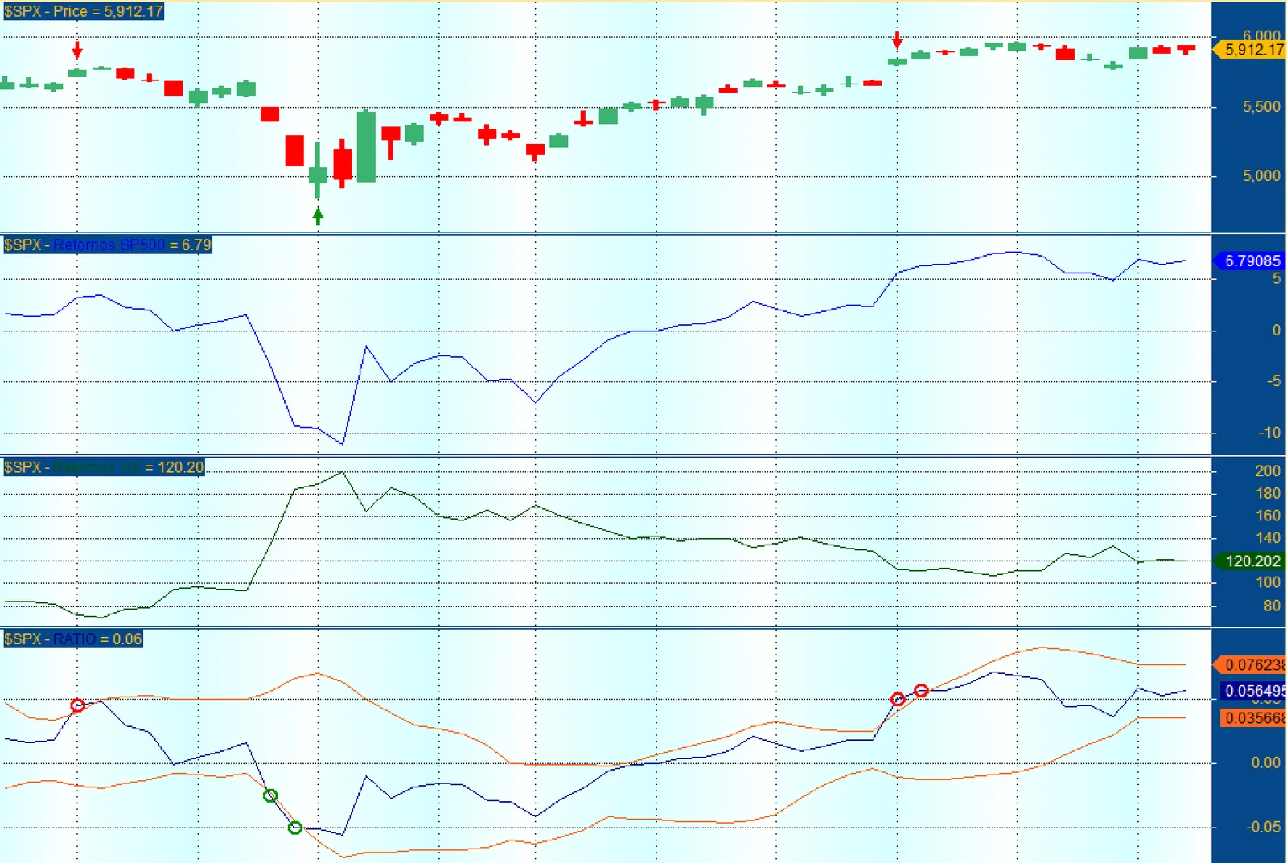Screen dimensions: 1287x863
Task: Click the -0.05 label on RATIO axis
Action: click(1264, 827)
